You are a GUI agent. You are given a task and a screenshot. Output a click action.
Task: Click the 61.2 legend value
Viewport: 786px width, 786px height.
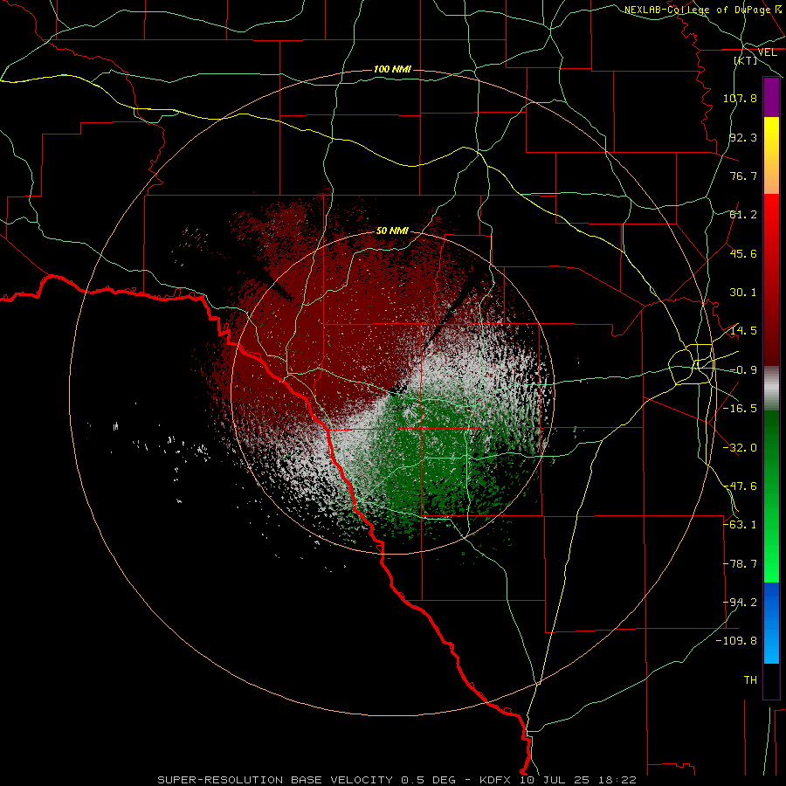coord(743,215)
